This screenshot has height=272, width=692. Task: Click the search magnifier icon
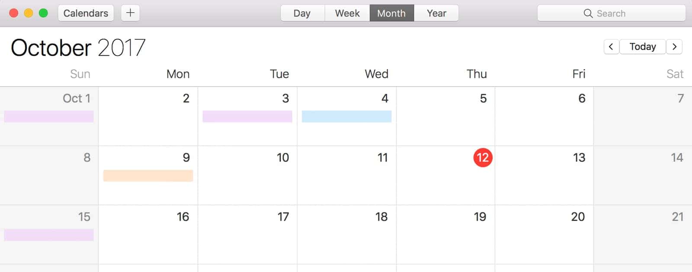pos(588,13)
